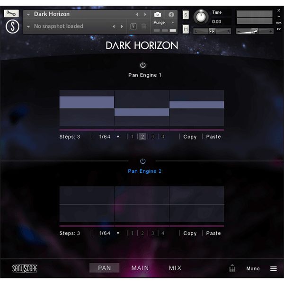This screenshot has width=284, height=284.
Task: Click the first pan step in Pan Engine 2
Action: [87, 204]
